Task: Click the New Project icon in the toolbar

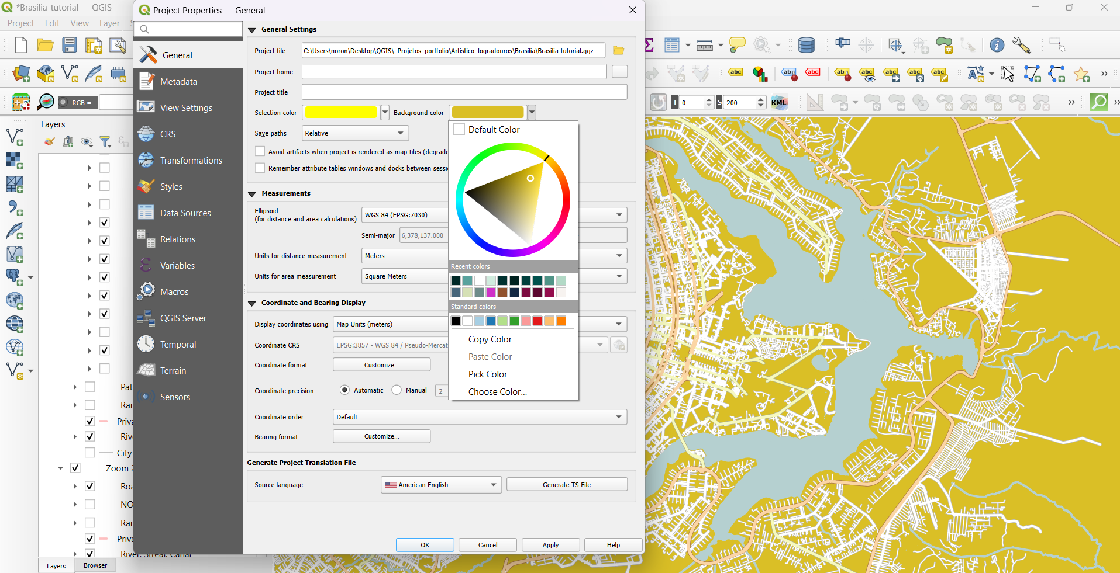Action: (x=21, y=45)
